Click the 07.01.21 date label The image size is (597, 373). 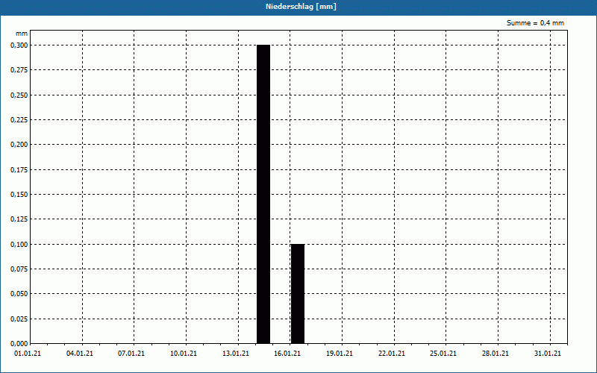click(x=131, y=354)
